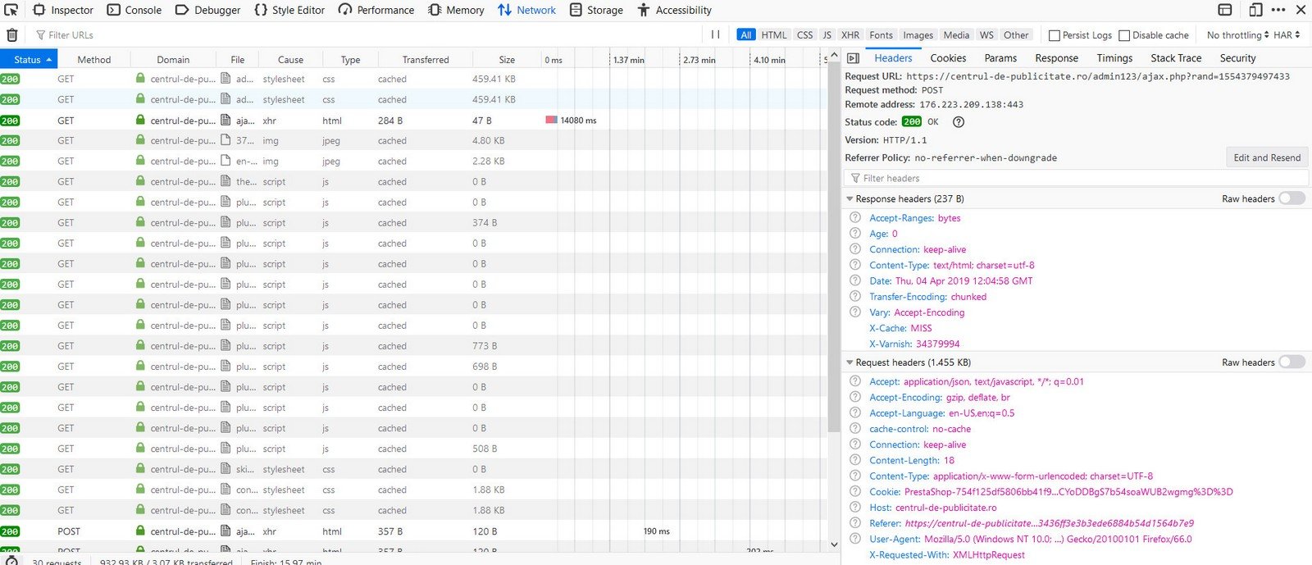Click the 14080 ms waterfall timing bar
1312x565 pixels.
pyautogui.click(x=551, y=120)
